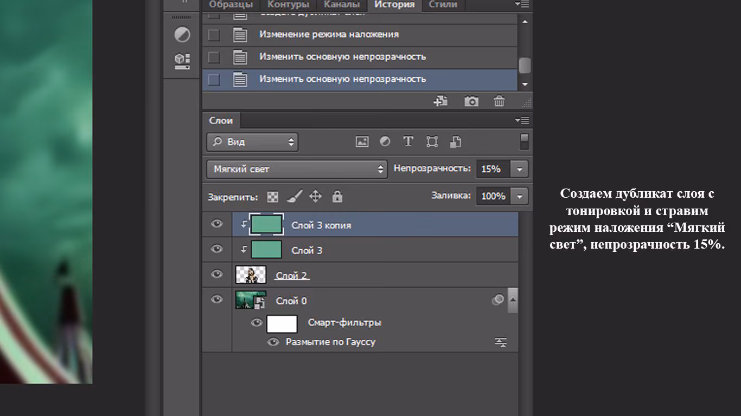The height and width of the screenshot is (416, 741).
Task: Hide the Слой 3 копия layer
Action: tap(217, 224)
